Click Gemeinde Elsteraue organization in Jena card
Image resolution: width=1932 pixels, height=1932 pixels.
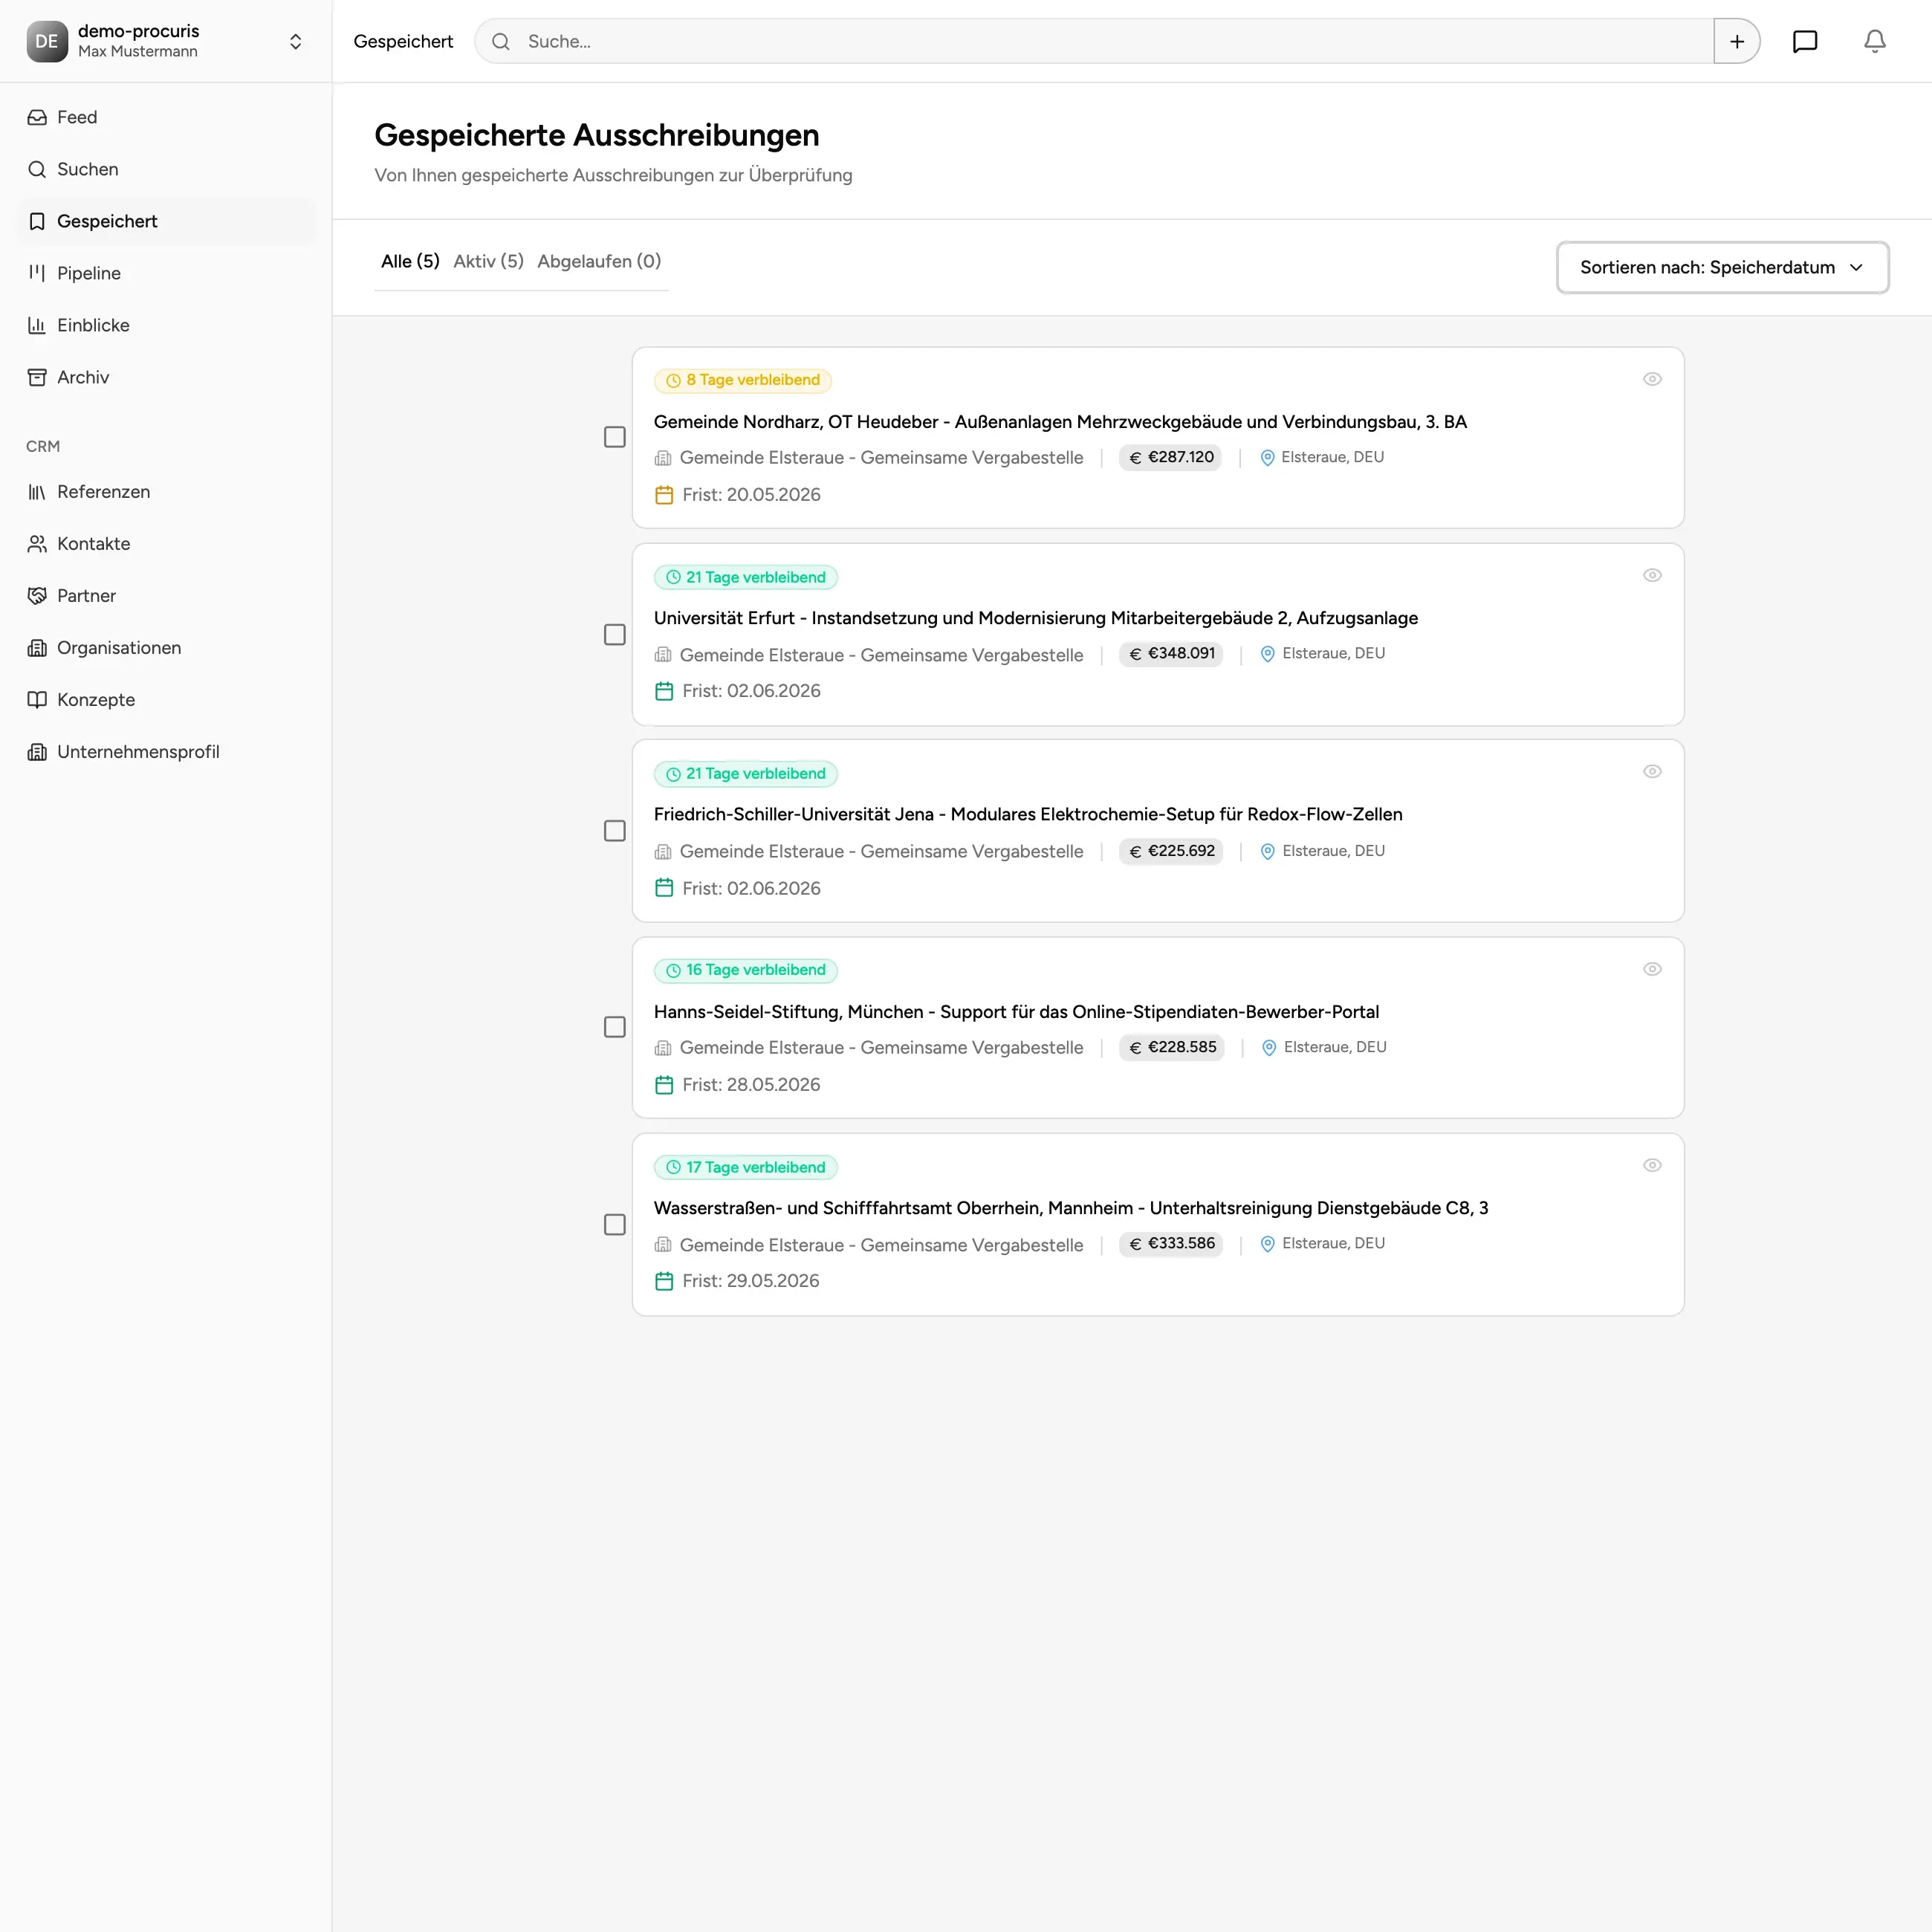(881, 851)
